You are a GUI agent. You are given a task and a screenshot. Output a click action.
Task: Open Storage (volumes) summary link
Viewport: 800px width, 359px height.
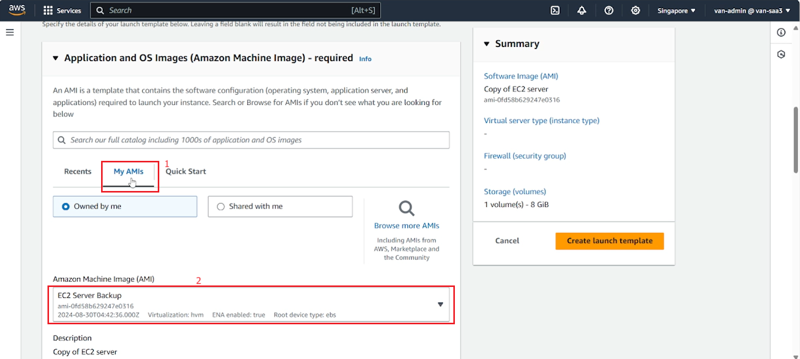pos(515,192)
